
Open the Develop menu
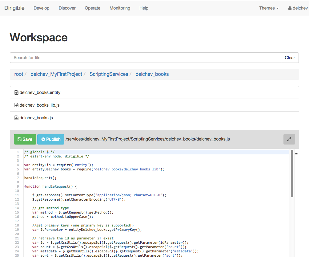(41, 8)
